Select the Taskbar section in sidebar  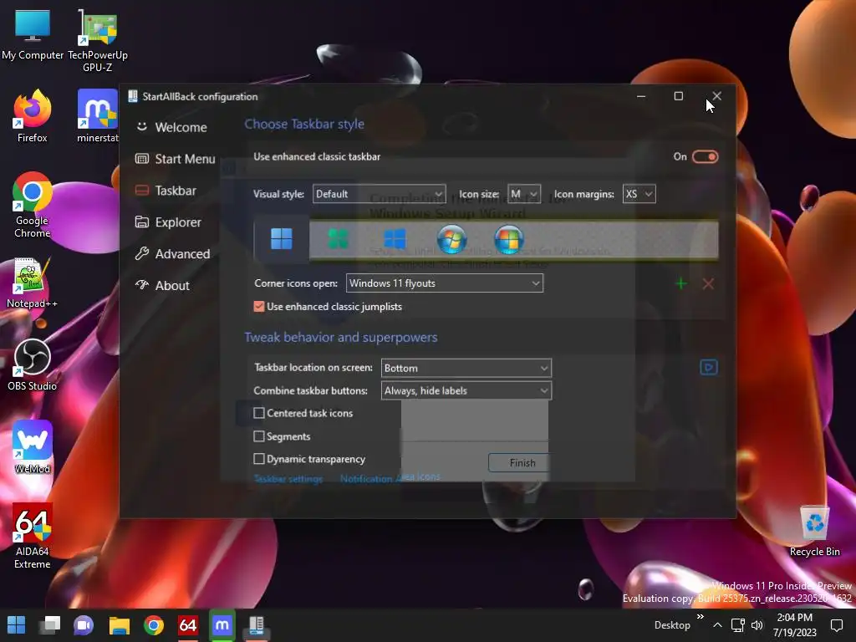[x=166, y=191]
